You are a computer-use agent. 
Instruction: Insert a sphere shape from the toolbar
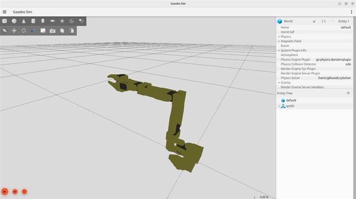(x=14, y=21)
